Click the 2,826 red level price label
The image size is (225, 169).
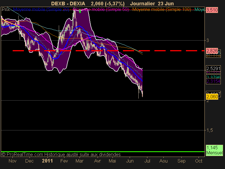click(x=212, y=51)
